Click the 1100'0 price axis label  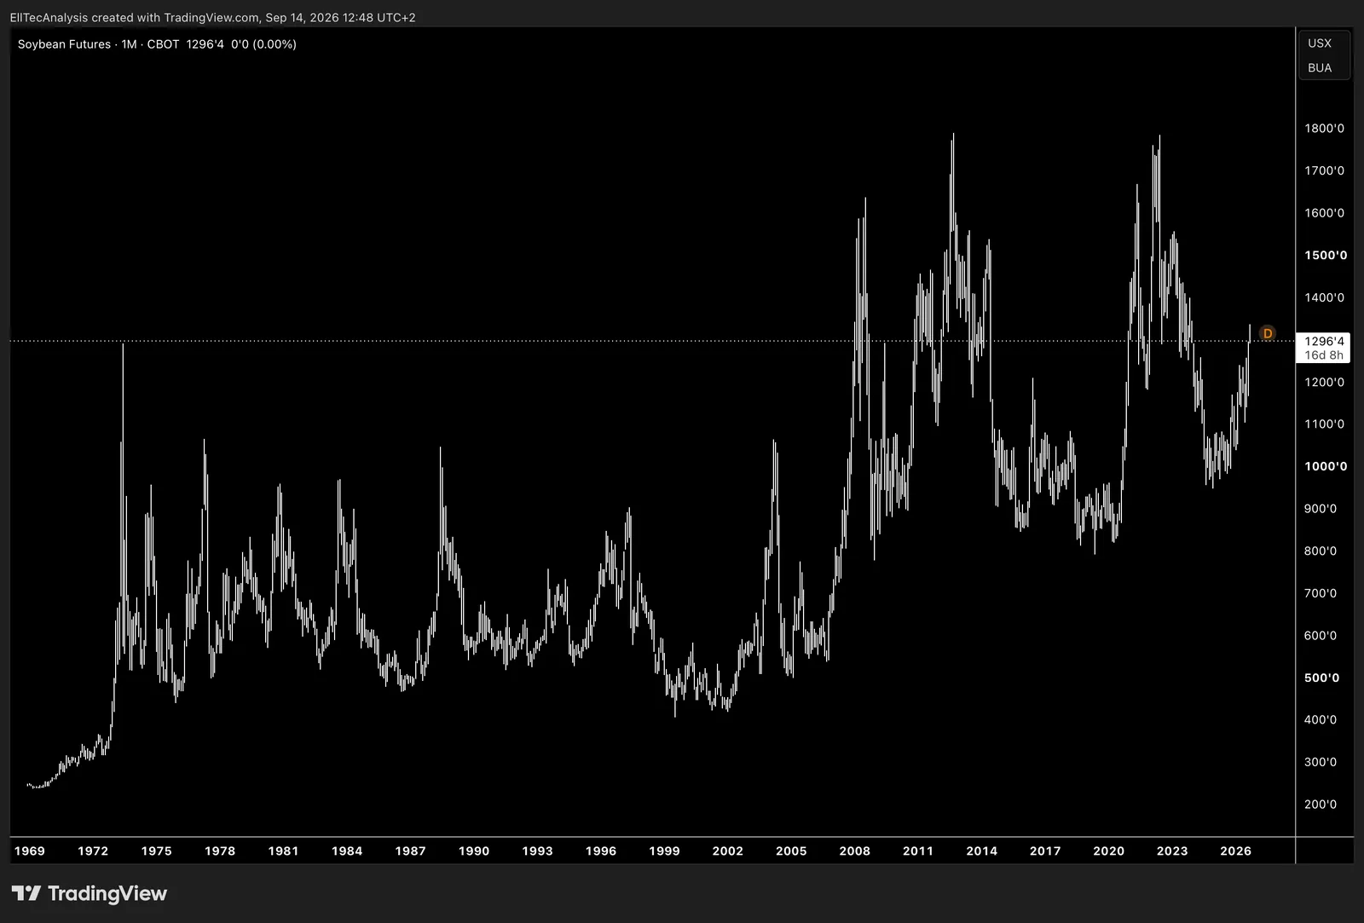coord(1324,424)
